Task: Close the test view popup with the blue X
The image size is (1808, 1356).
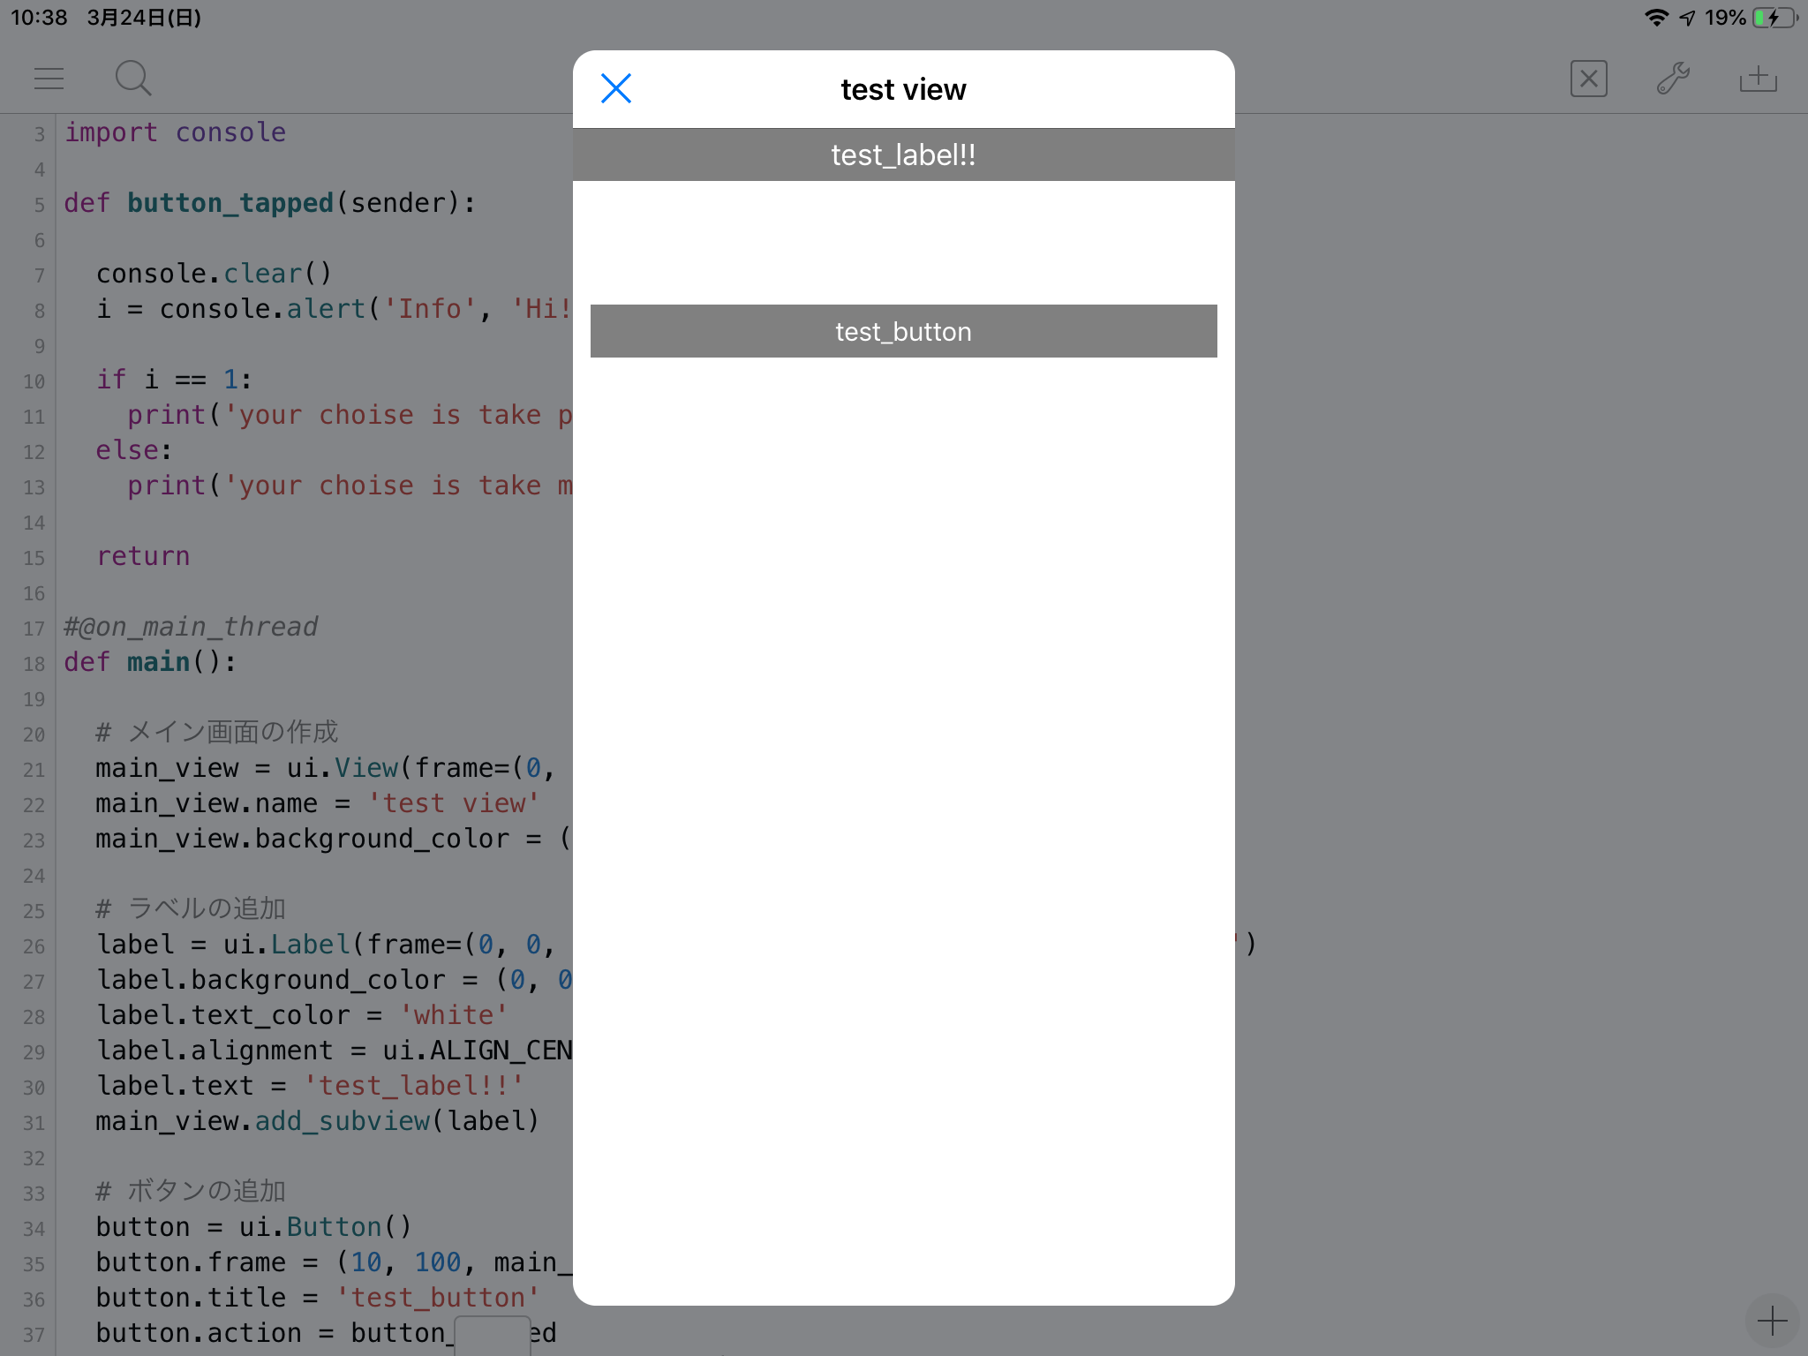Action: click(616, 88)
